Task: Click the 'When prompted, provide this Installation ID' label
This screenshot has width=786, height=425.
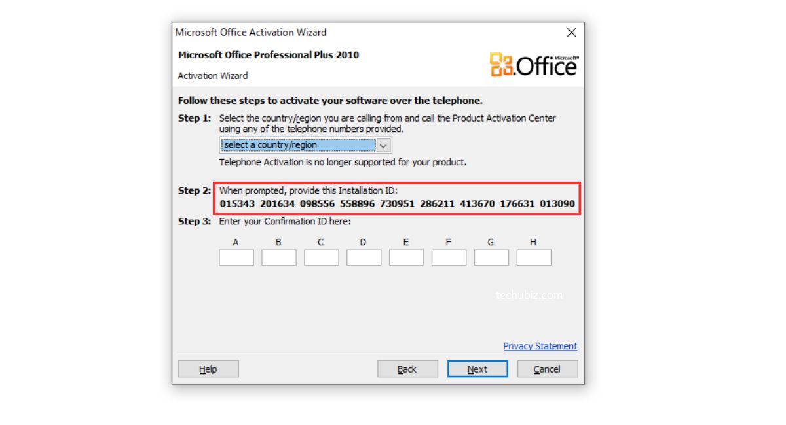Action: 309,190
